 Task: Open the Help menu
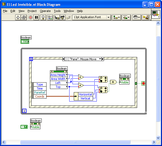(x=80, y=11)
